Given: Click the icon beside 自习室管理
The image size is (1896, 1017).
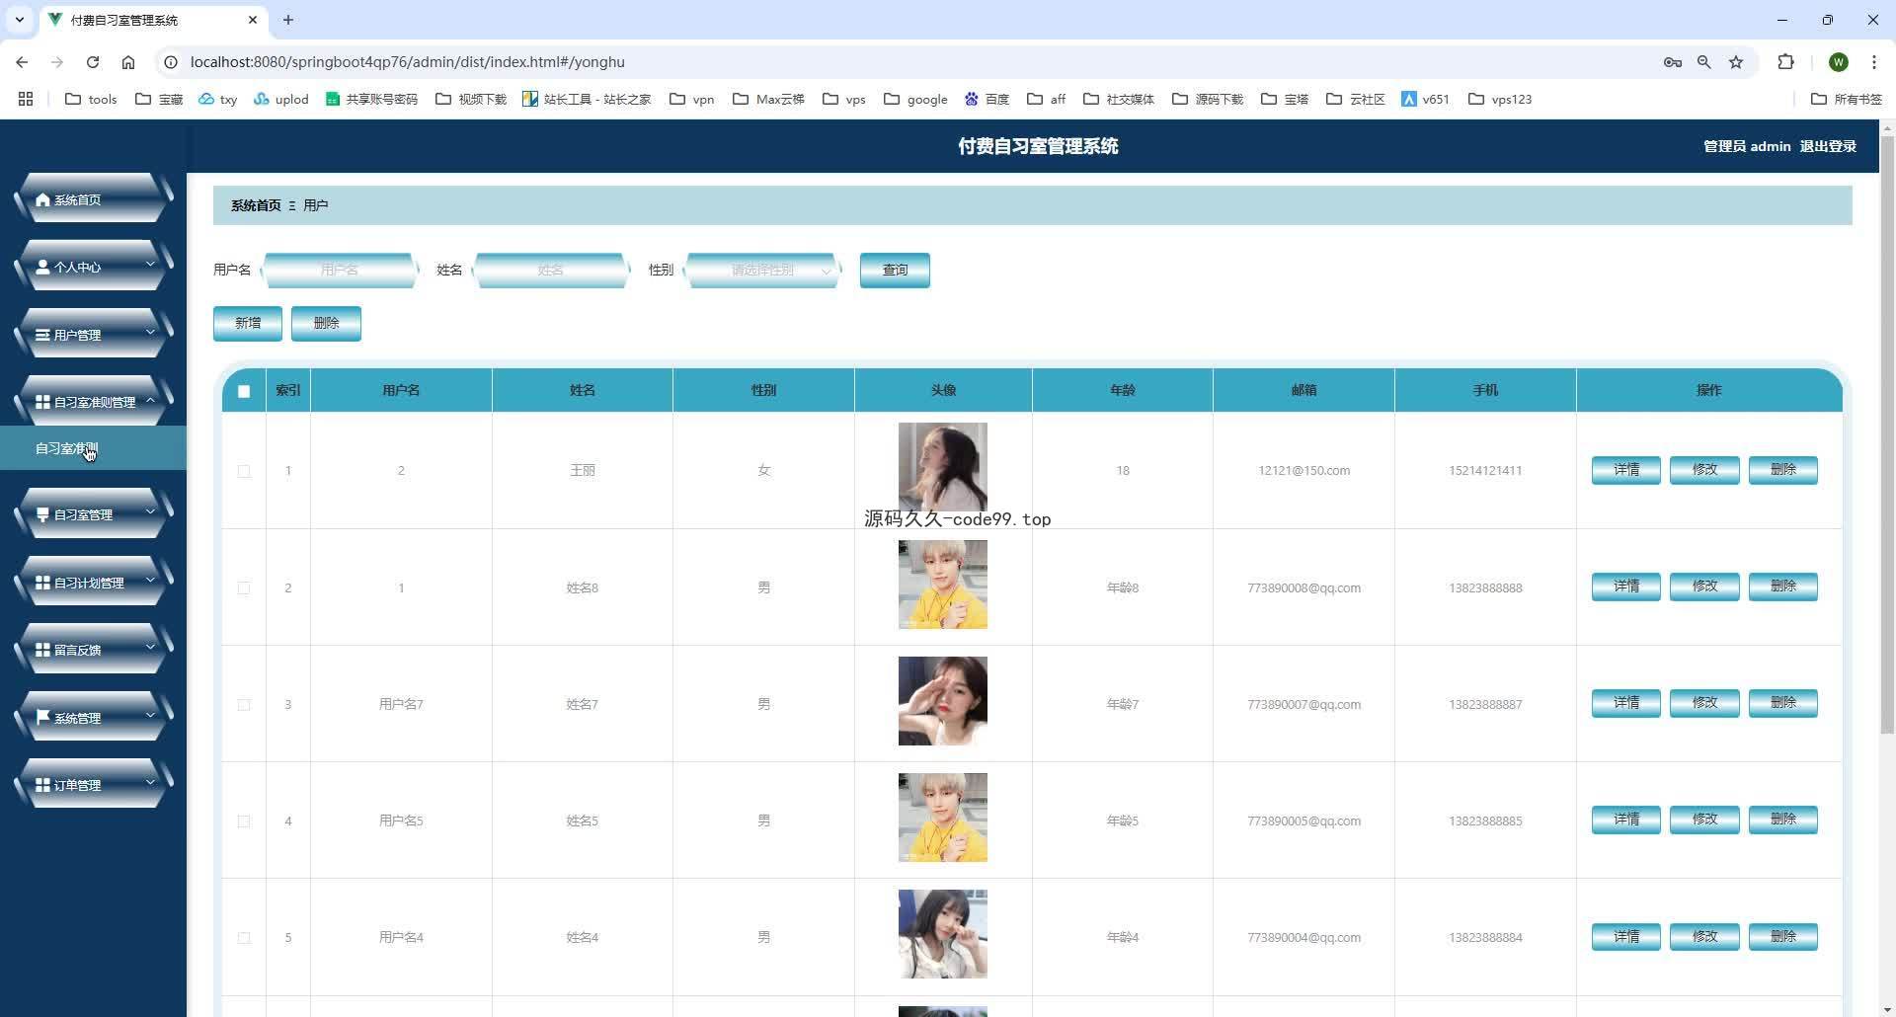Looking at the screenshot, I should coord(42,515).
